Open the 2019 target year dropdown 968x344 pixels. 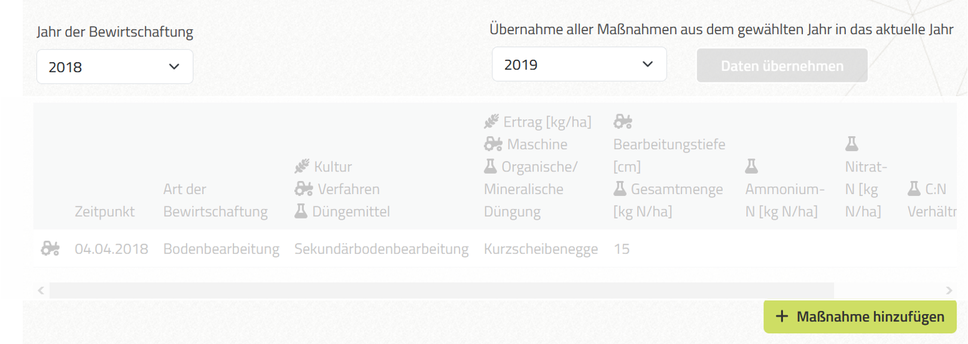(579, 64)
